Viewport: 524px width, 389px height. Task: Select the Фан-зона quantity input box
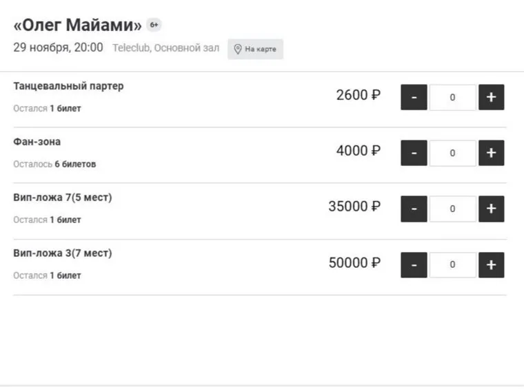452,153
